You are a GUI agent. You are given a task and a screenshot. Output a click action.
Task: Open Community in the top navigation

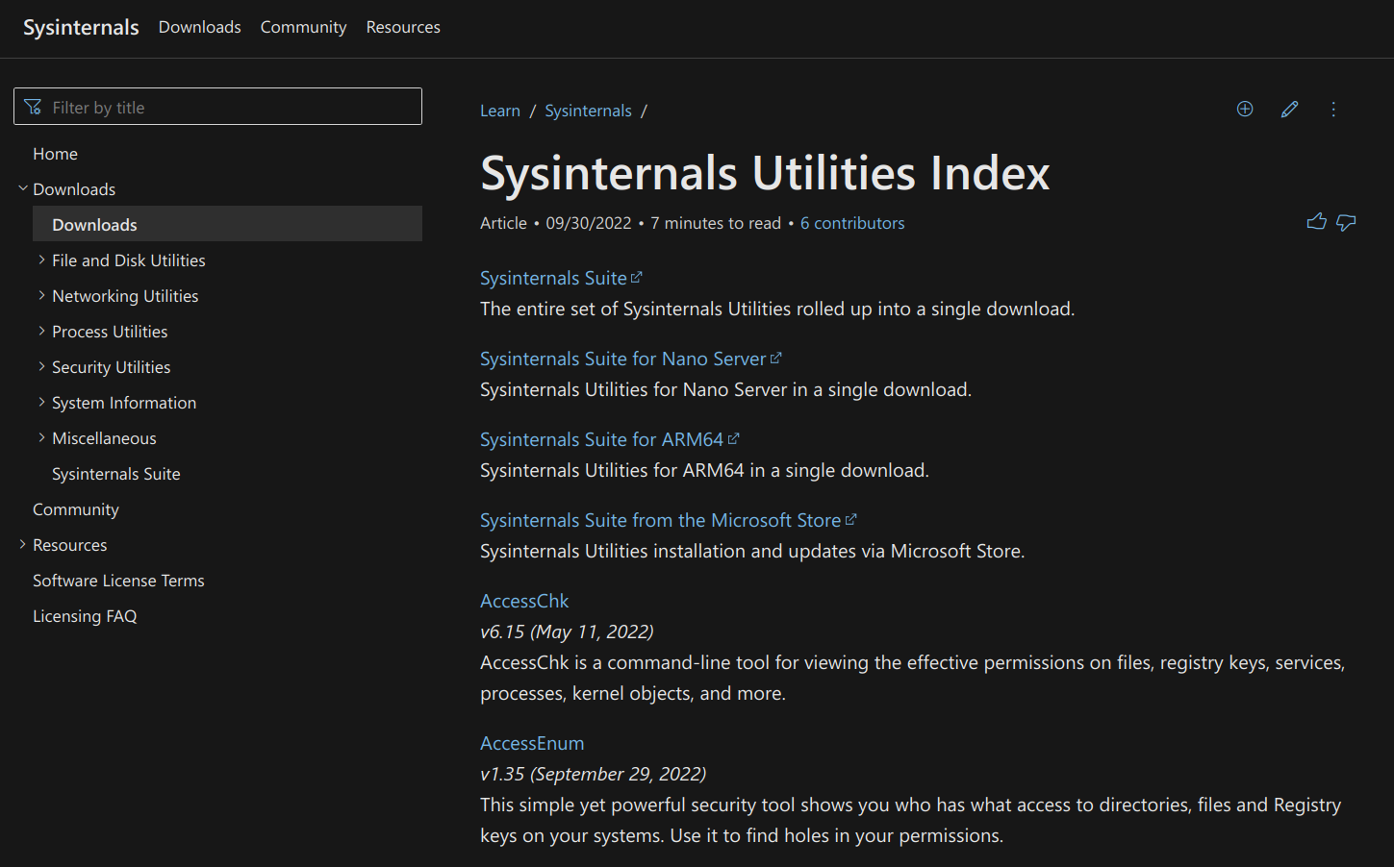click(303, 27)
